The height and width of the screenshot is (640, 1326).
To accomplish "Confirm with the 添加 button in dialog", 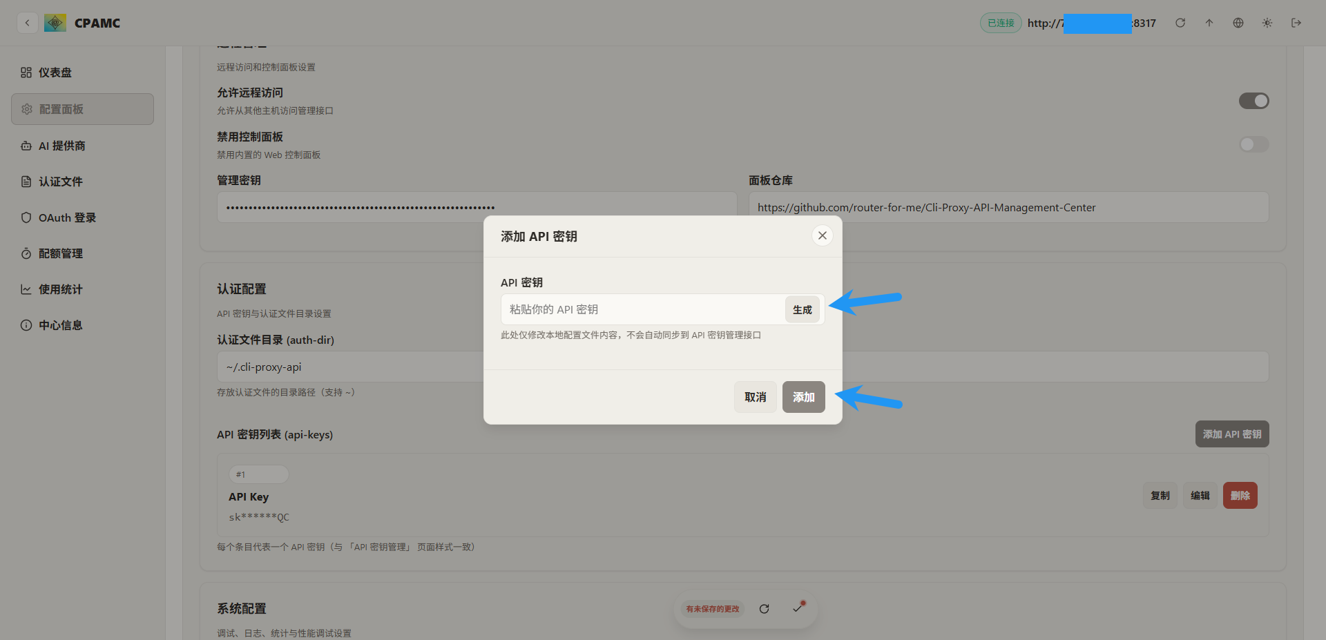I will point(803,397).
